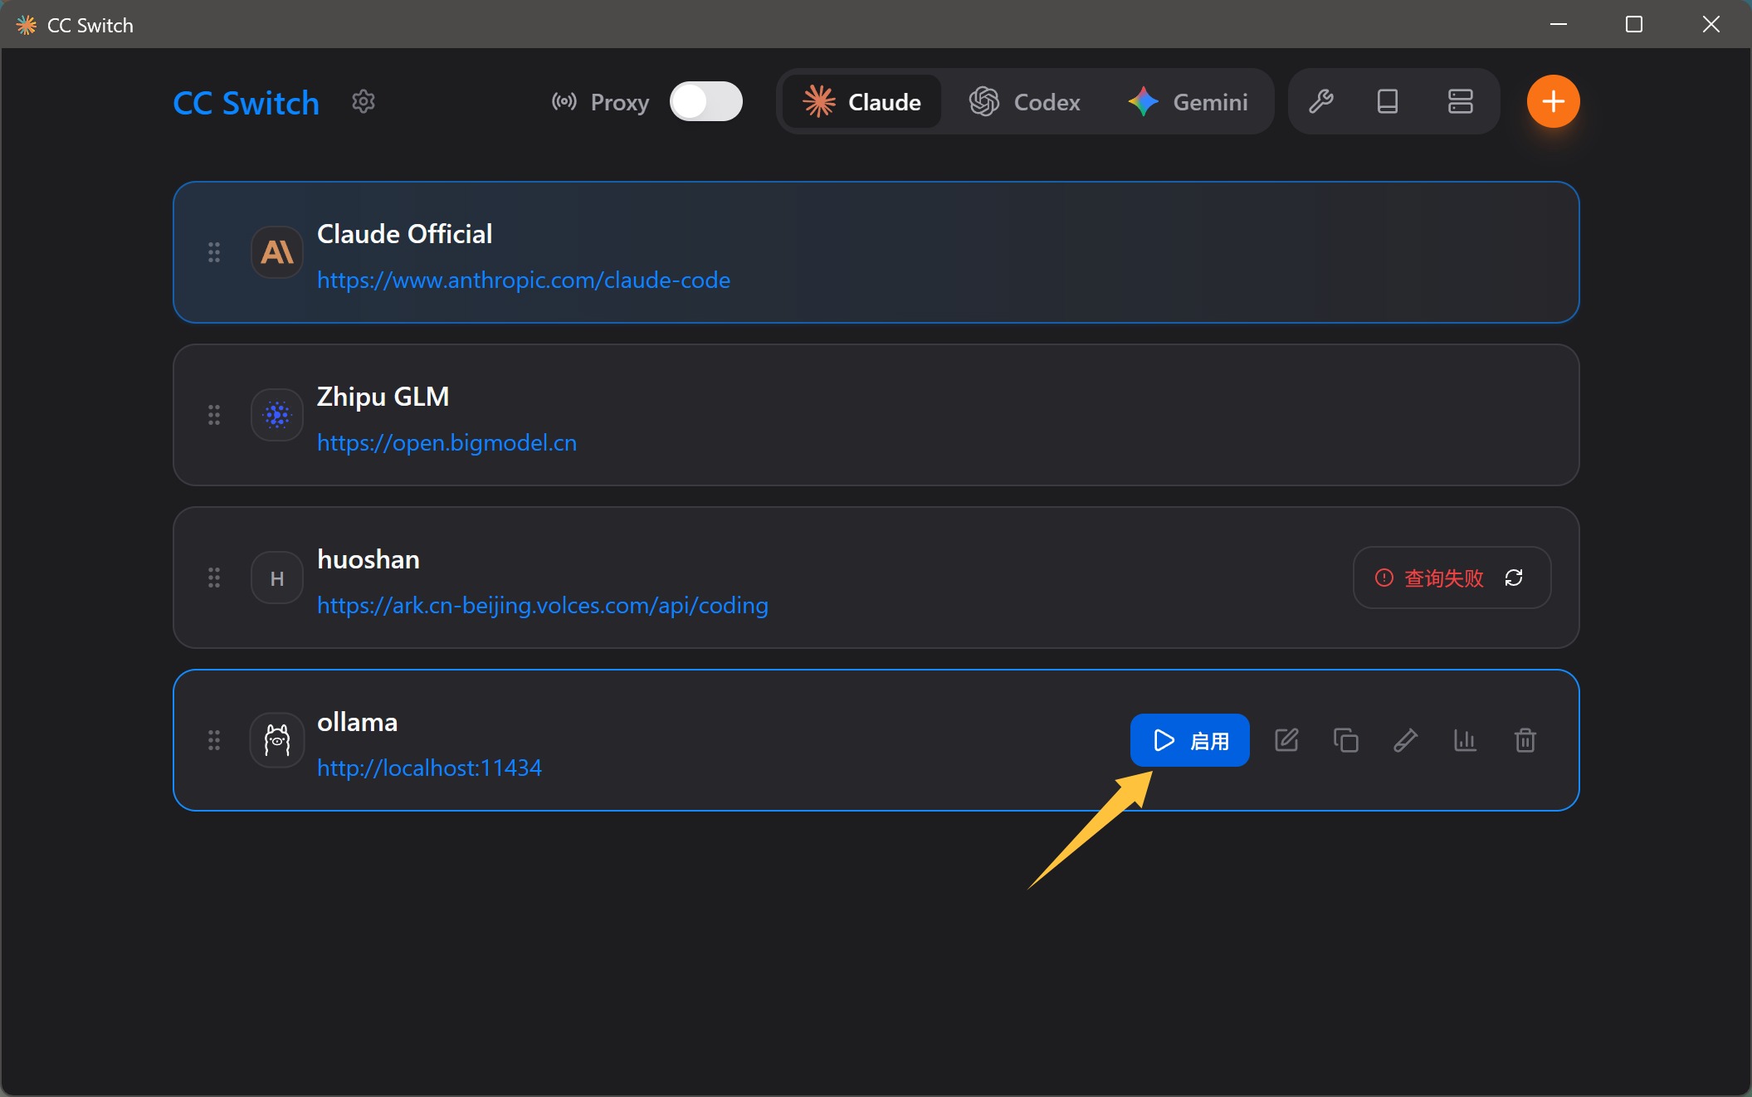This screenshot has width=1752, height=1097.
Task: Click the orange plus button to add a provider
Action: point(1553,101)
